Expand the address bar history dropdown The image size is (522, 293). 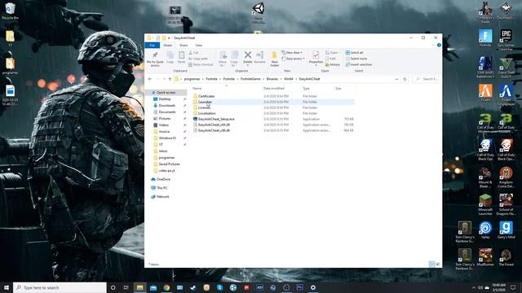(x=396, y=79)
